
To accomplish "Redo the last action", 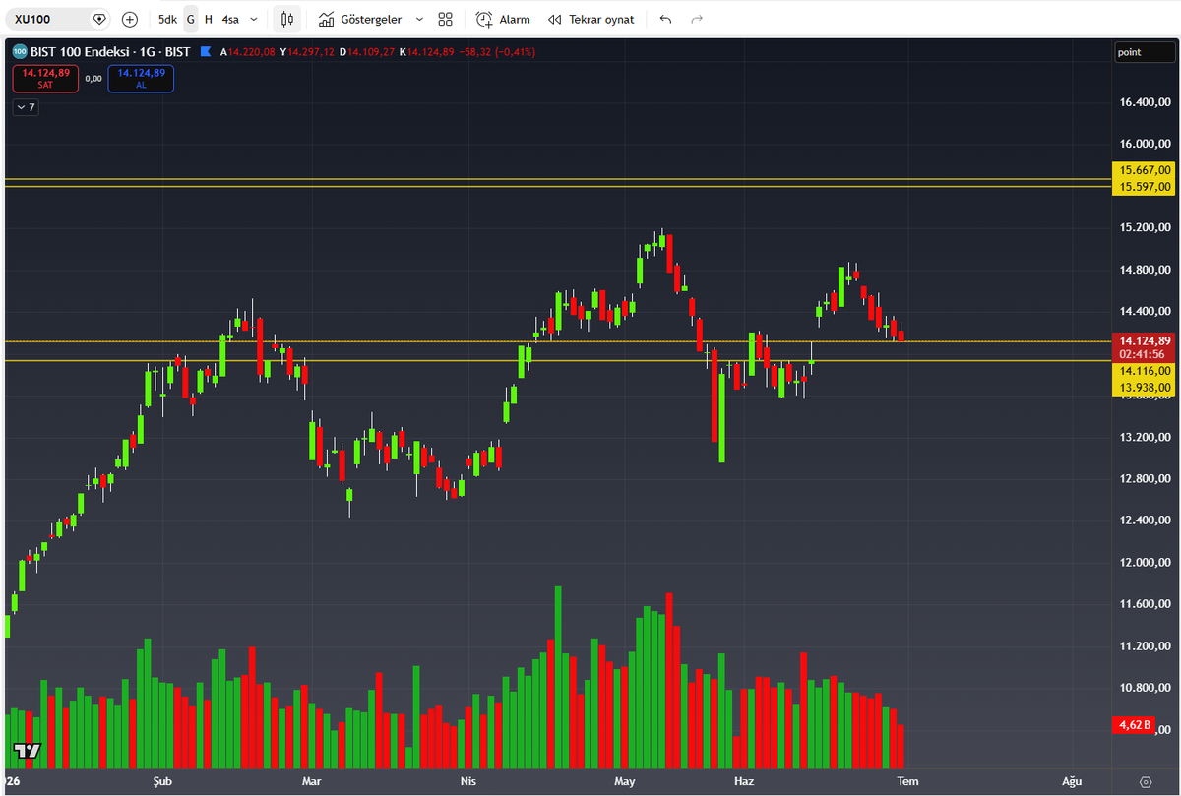I will point(697,19).
